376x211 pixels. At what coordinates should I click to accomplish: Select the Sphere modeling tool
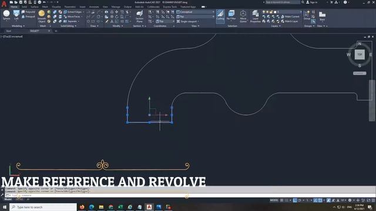(6, 15)
